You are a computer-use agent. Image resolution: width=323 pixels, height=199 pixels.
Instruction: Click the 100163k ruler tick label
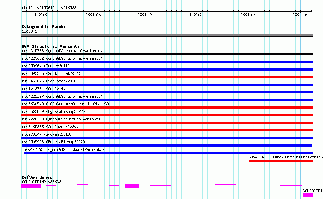pyautogui.click(x=197, y=14)
